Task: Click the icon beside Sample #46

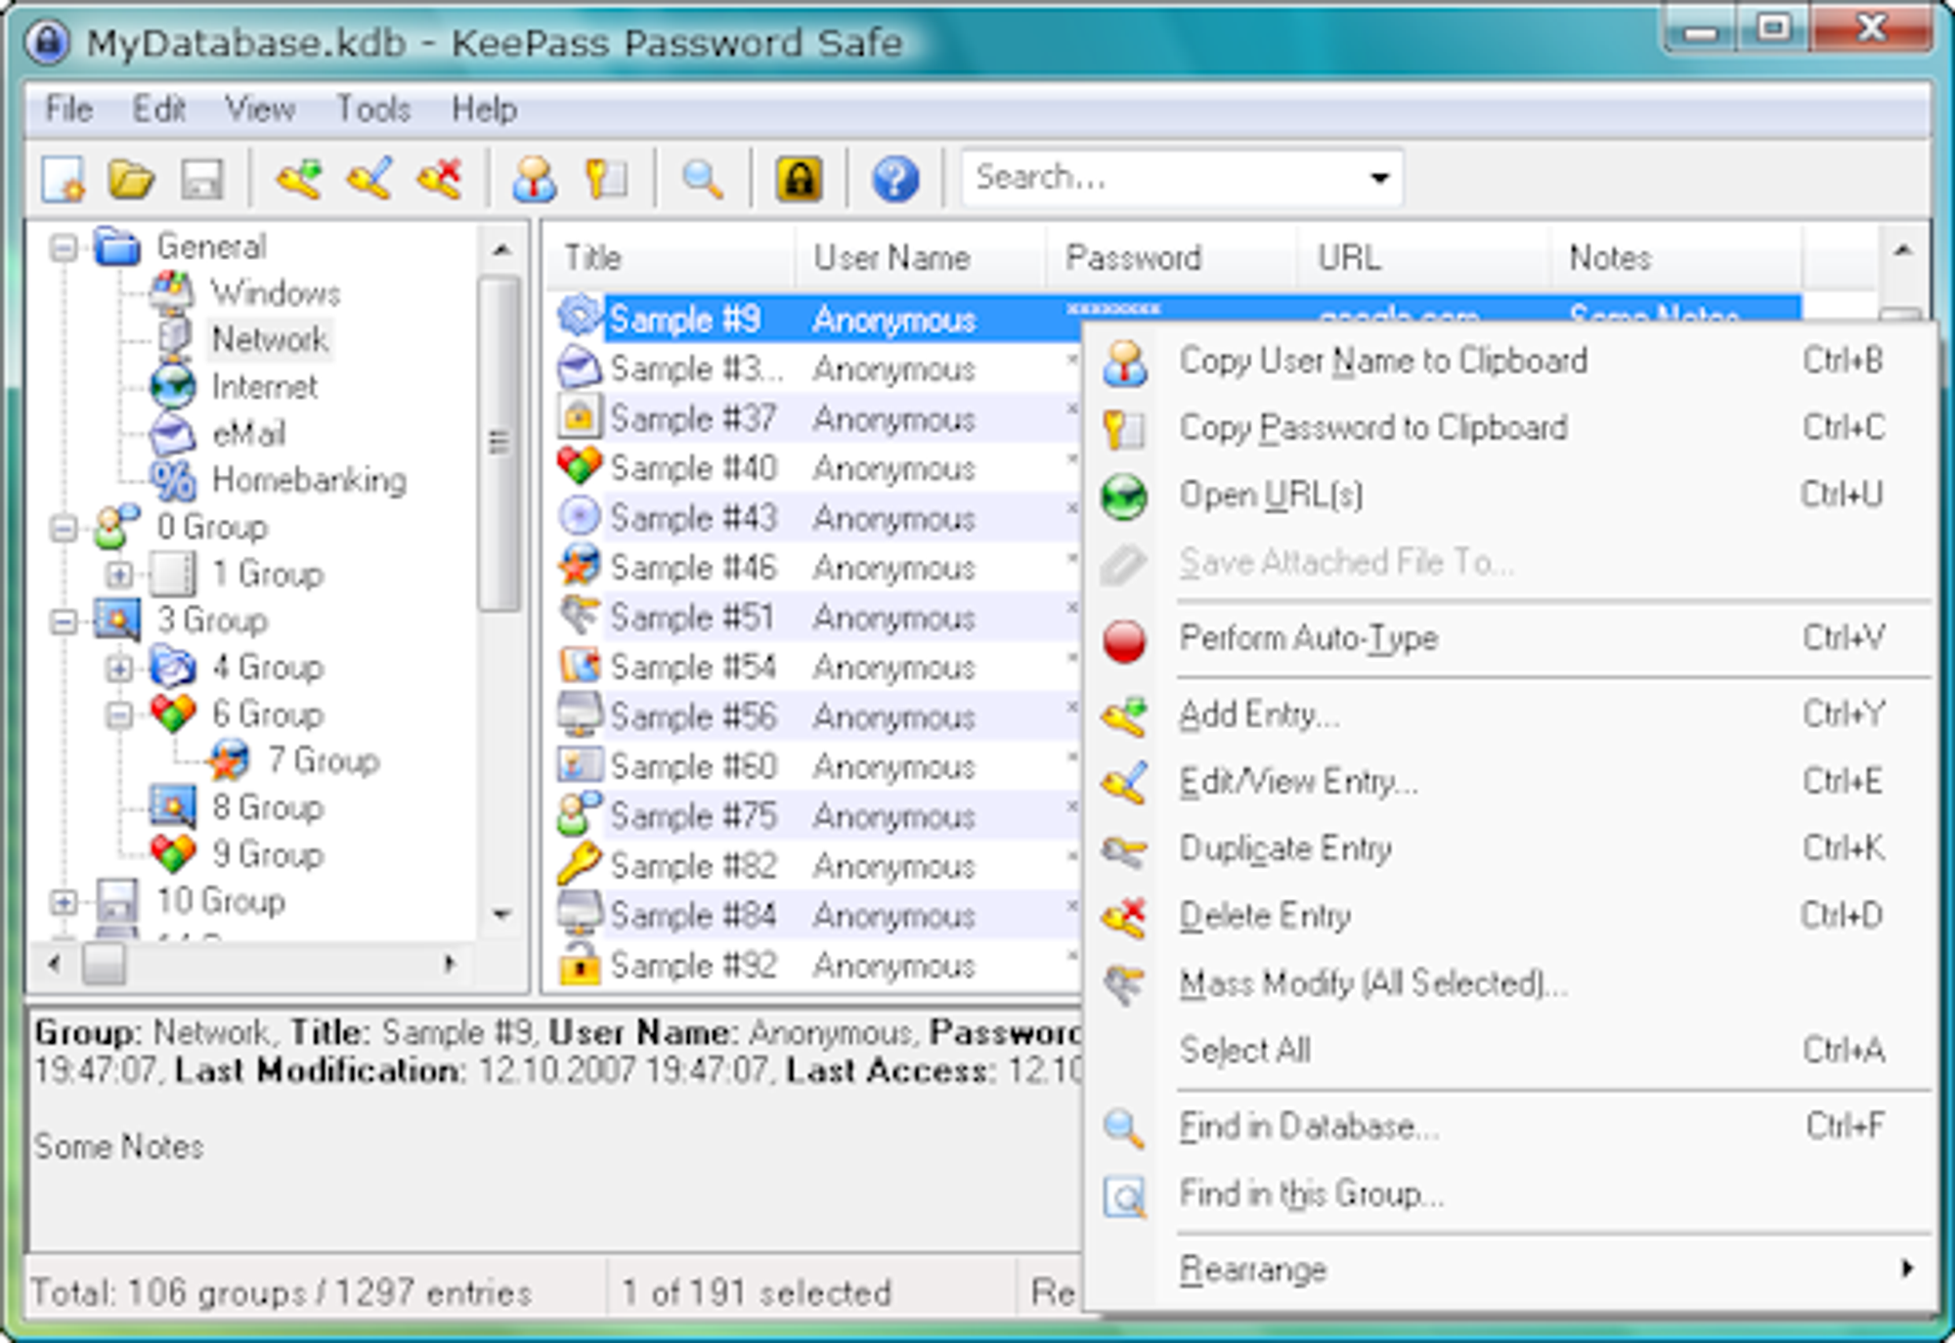Action: coord(579,565)
